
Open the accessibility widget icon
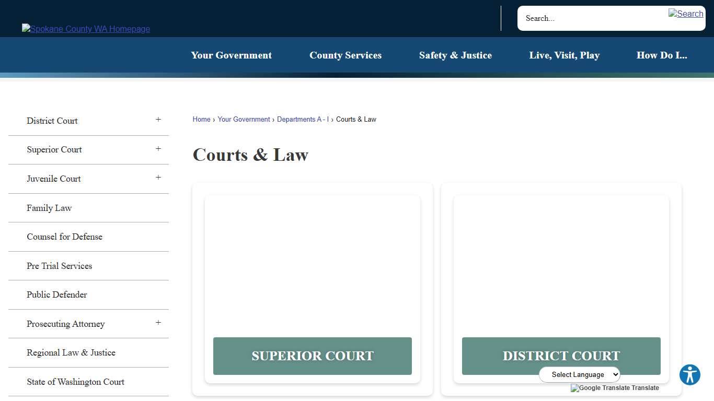click(x=689, y=374)
